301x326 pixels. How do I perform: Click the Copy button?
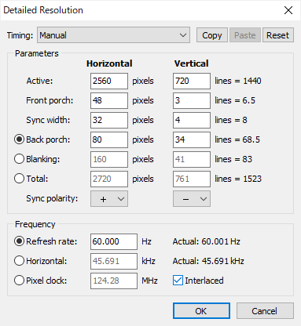tap(212, 35)
